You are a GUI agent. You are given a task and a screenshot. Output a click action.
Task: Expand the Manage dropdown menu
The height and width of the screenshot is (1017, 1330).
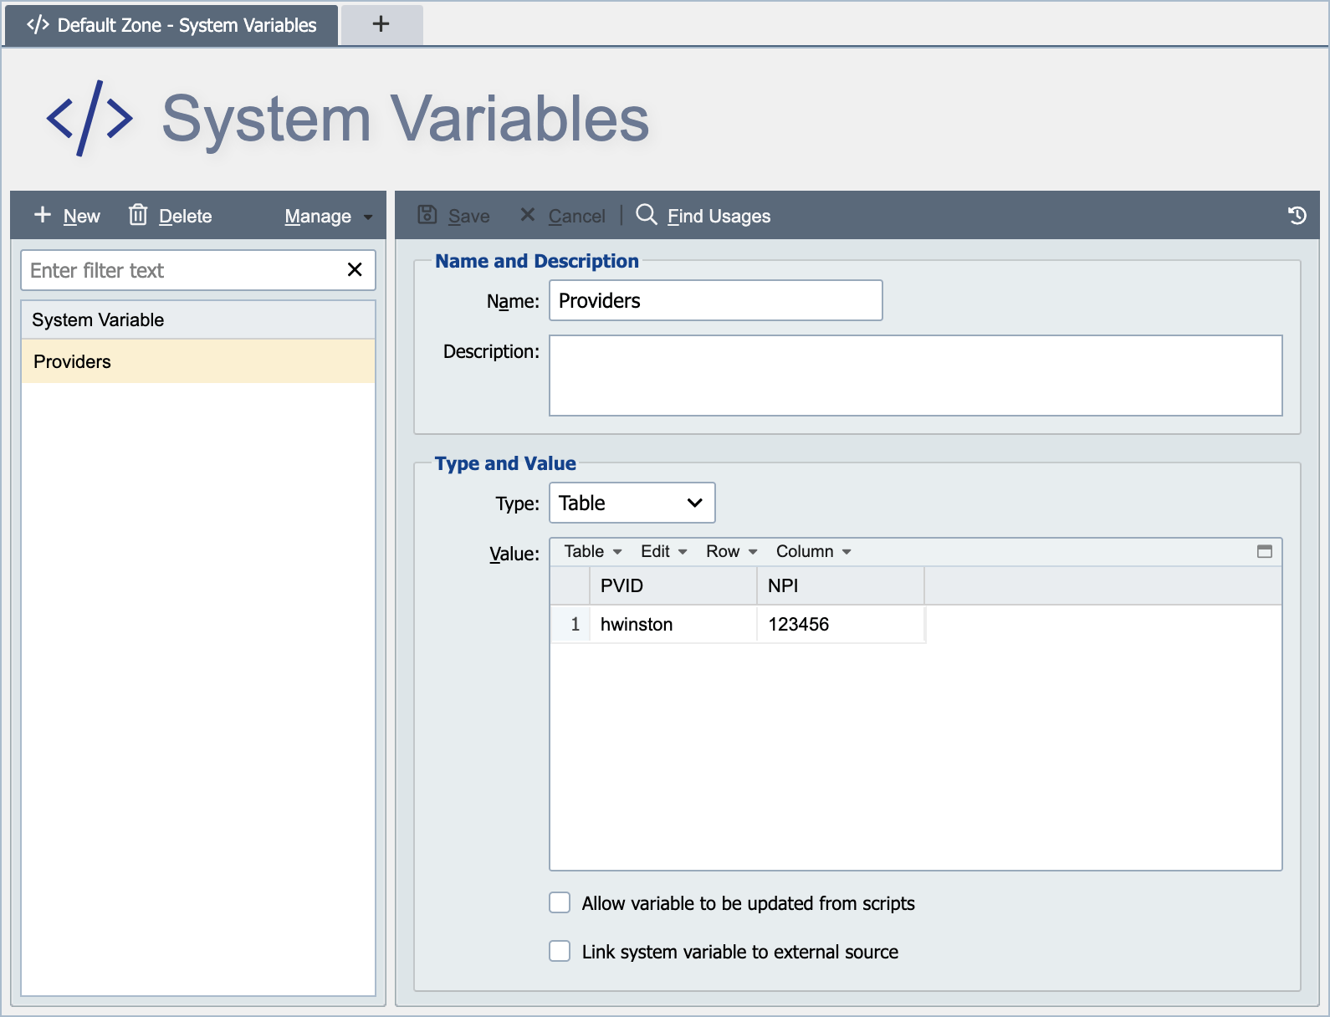click(x=328, y=216)
